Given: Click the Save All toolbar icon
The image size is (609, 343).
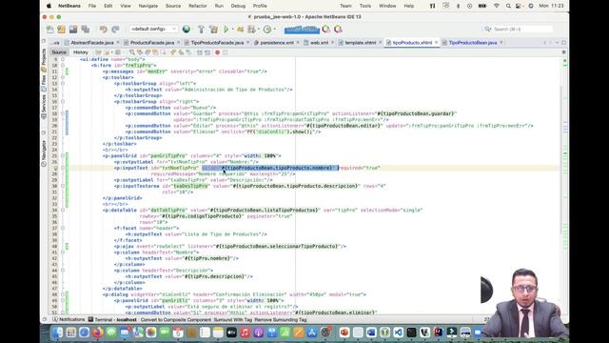Looking at the screenshot, I should click(85, 30).
